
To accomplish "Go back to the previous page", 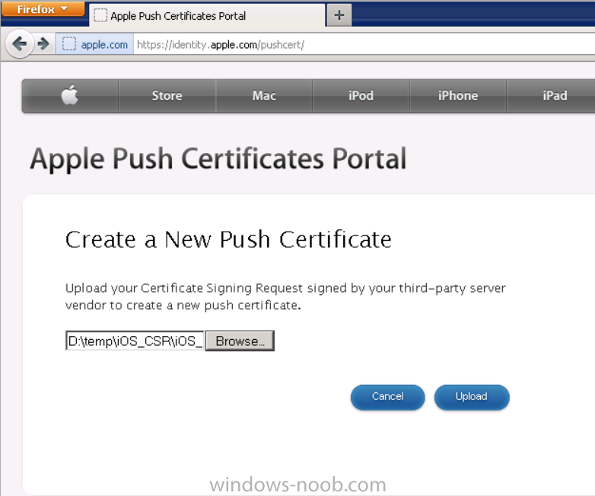I will click(x=19, y=44).
